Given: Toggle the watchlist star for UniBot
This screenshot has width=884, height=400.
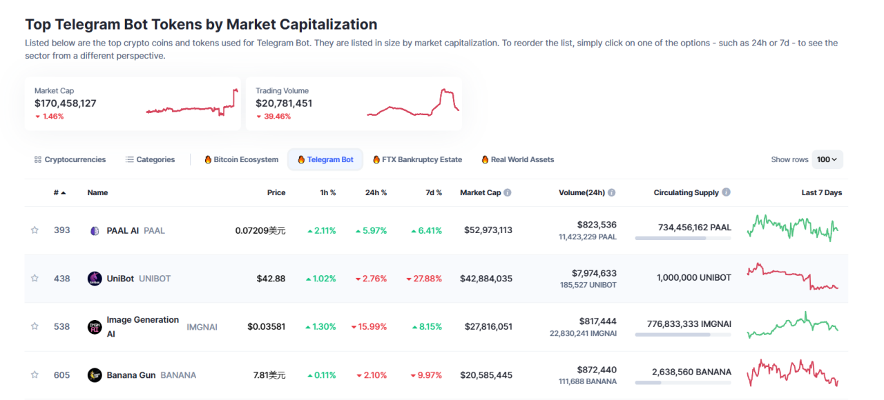Looking at the screenshot, I should [35, 279].
